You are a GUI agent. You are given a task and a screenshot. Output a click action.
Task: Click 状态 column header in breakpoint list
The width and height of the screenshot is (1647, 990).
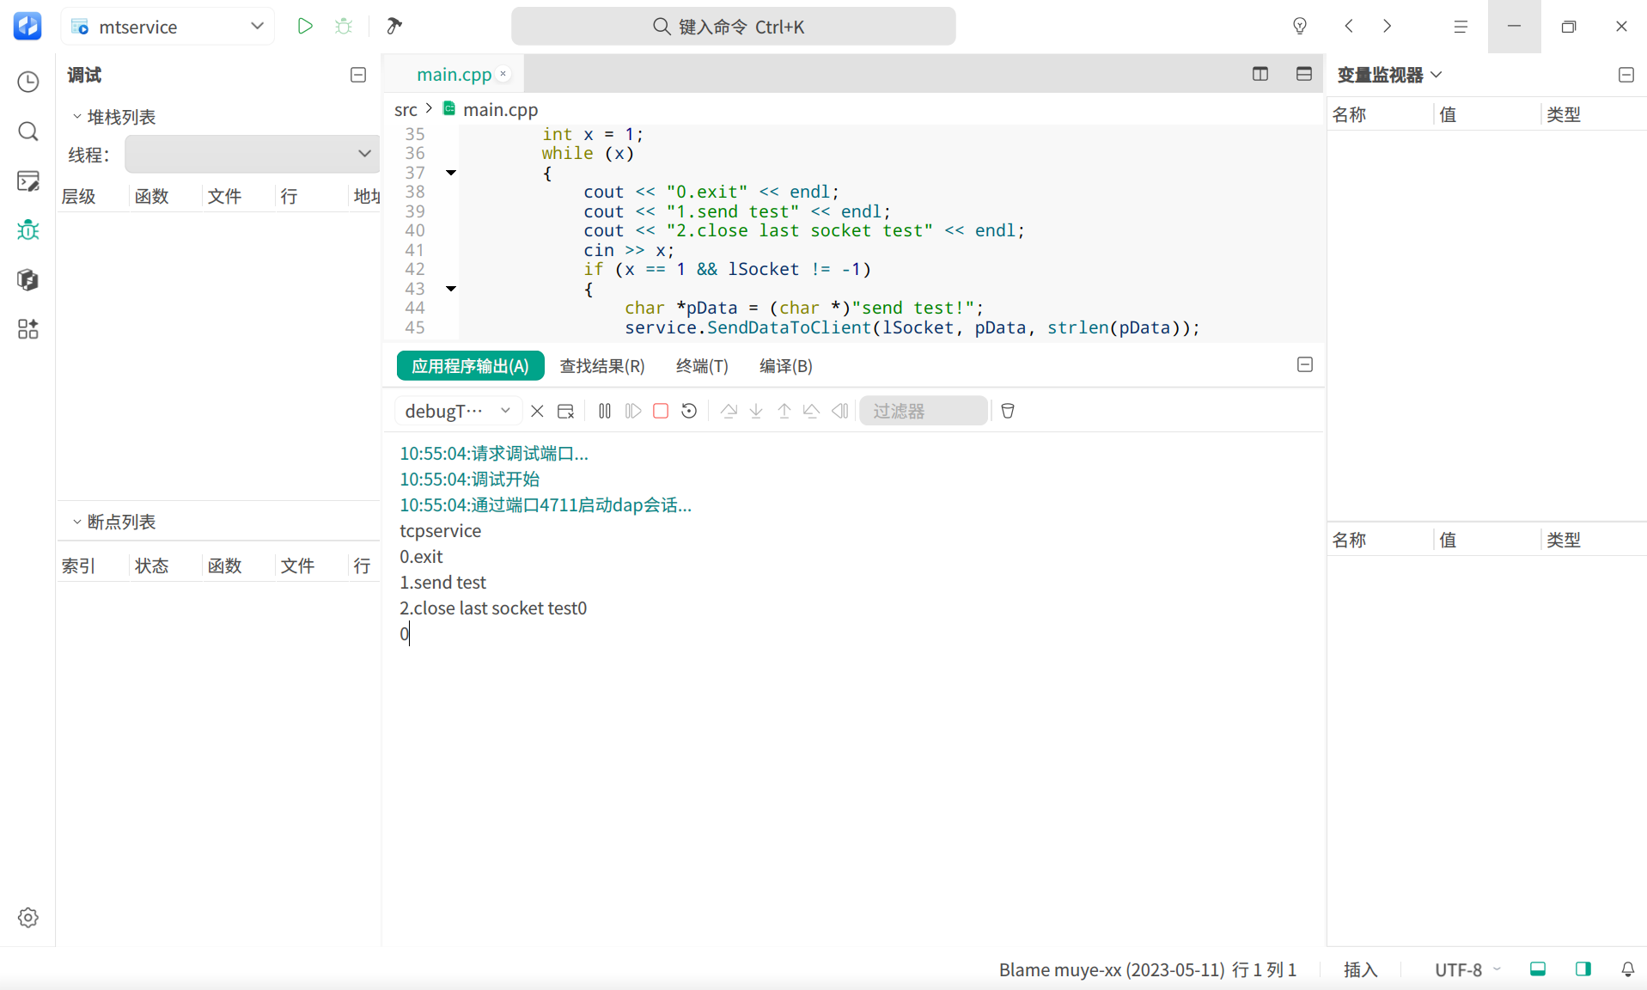pos(151,565)
